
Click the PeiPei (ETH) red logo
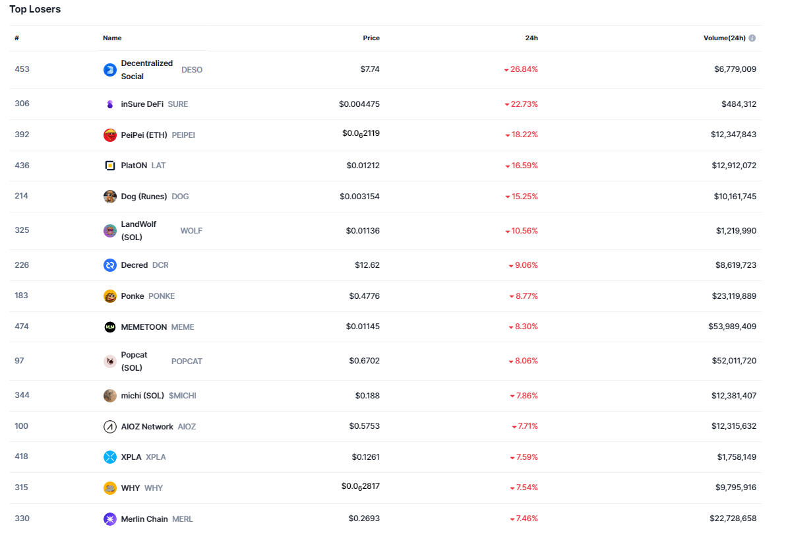coord(110,135)
